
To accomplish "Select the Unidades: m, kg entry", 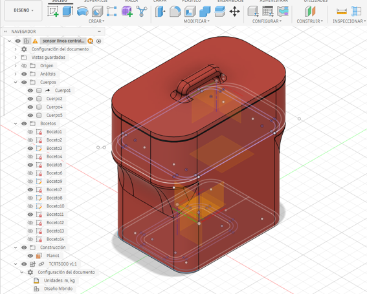I will 60,280.
